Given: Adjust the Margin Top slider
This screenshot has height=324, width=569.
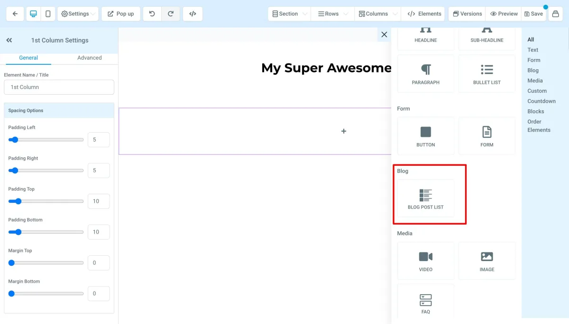Looking at the screenshot, I should click(x=46, y=263).
